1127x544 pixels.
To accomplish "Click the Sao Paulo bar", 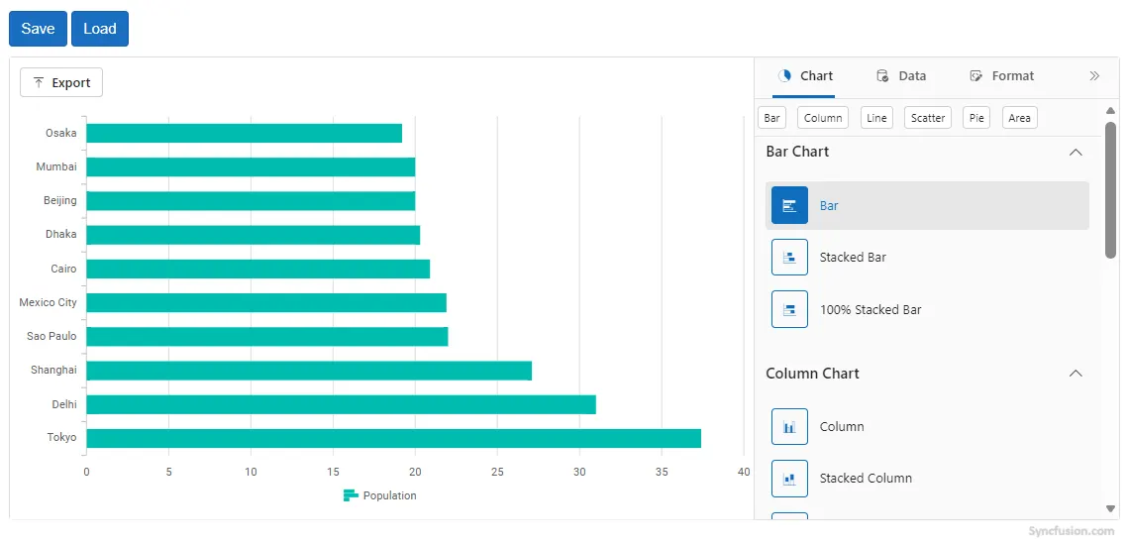I will click(x=266, y=337).
